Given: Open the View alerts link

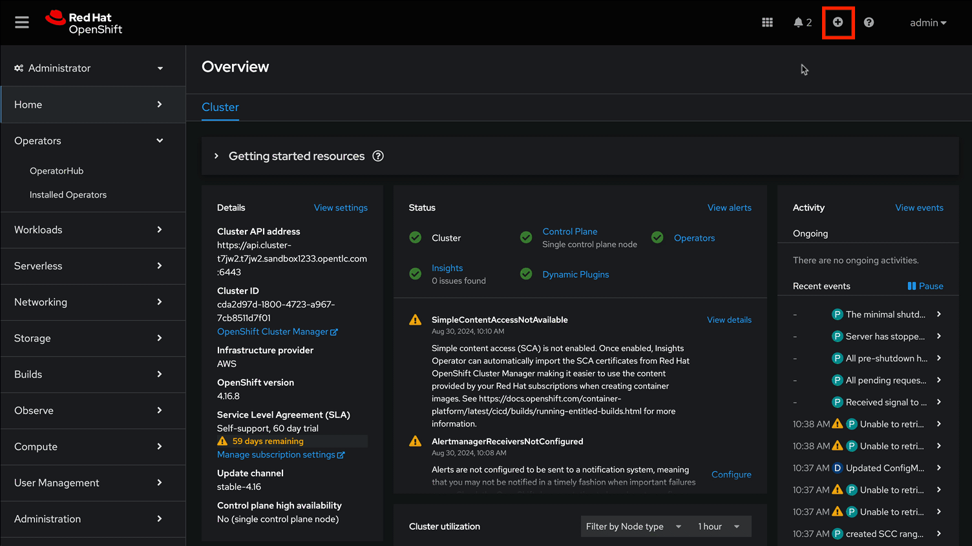Looking at the screenshot, I should point(730,208).
